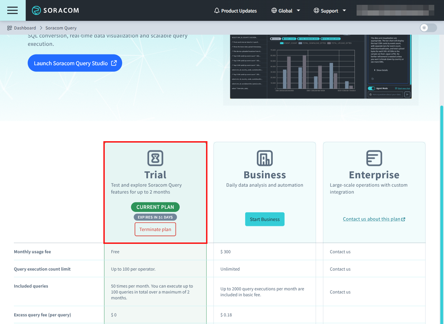Expand the Support dropdown arrow
Screen dimensions: 444x324
coord(344,10)
